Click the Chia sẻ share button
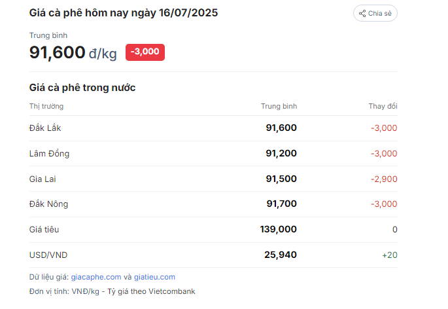This screenshot has height=309, width=448. (375, 13)
